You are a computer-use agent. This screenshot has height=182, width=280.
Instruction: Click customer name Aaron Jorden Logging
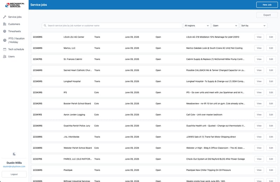click(74, 114)
